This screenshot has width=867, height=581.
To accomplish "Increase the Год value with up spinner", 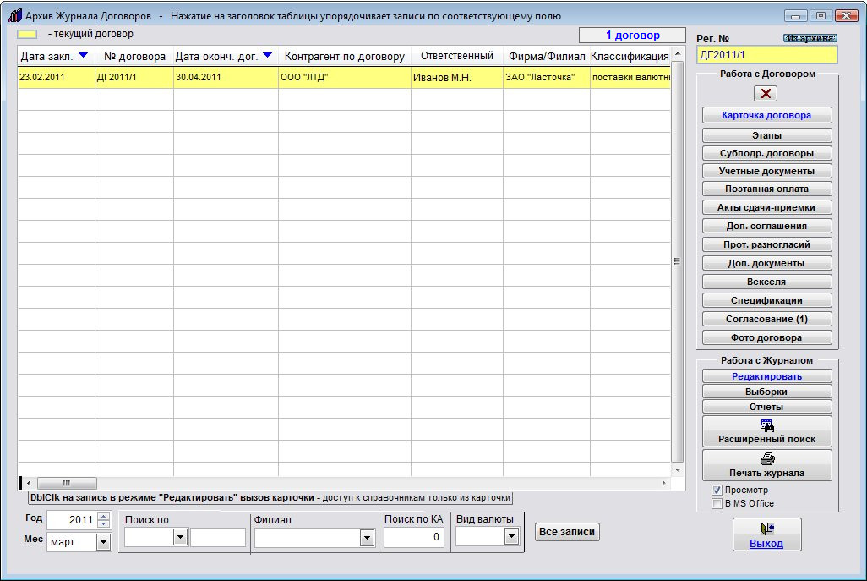I will tap(103, 516).
